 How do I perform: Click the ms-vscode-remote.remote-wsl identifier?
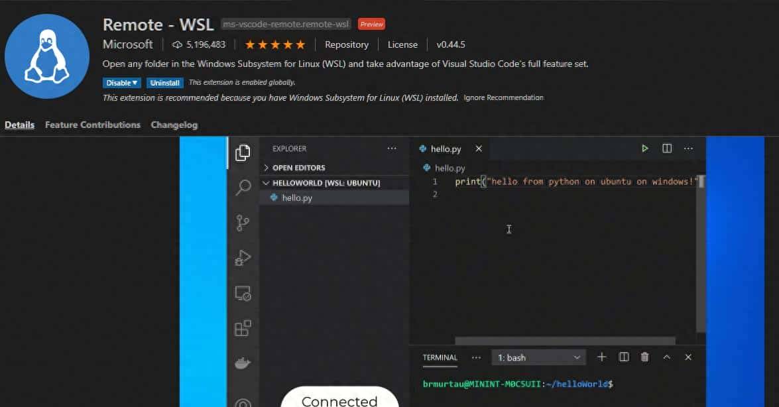286,24
